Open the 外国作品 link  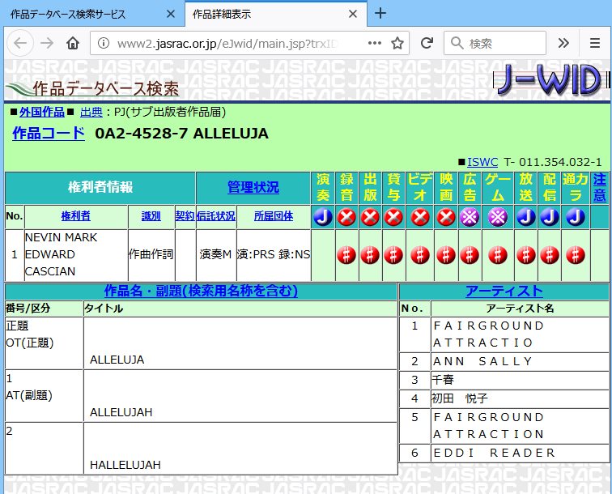click(x=42, y=112)
